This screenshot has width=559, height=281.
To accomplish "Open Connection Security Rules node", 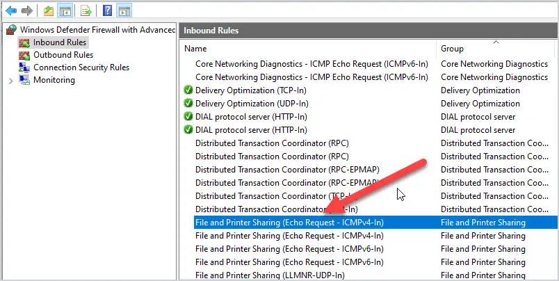I will [81, 67].
